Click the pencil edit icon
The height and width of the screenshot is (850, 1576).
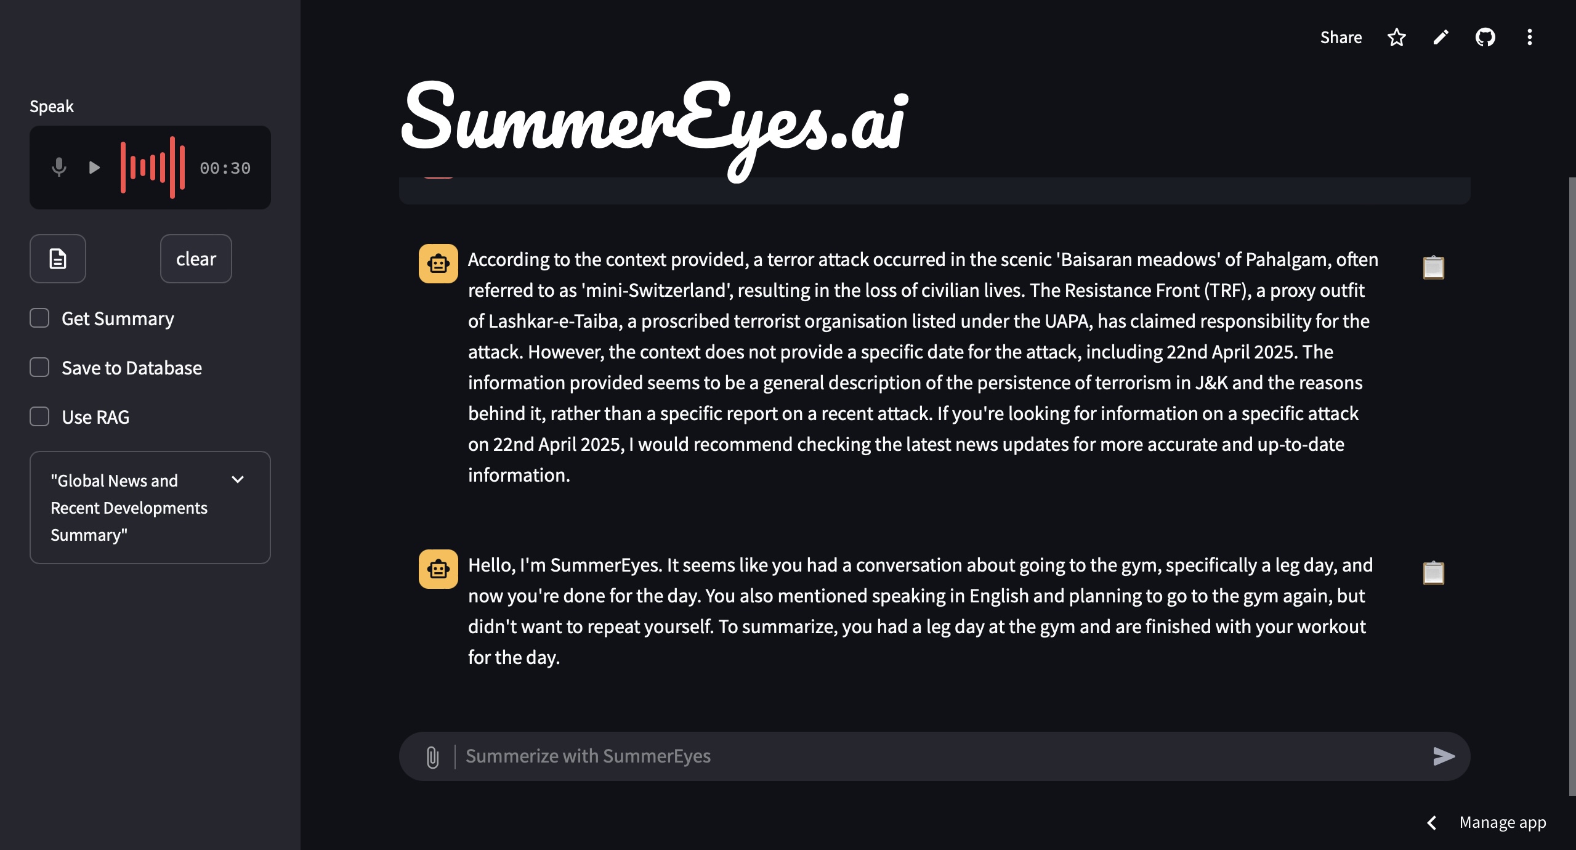click(x=1441, y=38)
